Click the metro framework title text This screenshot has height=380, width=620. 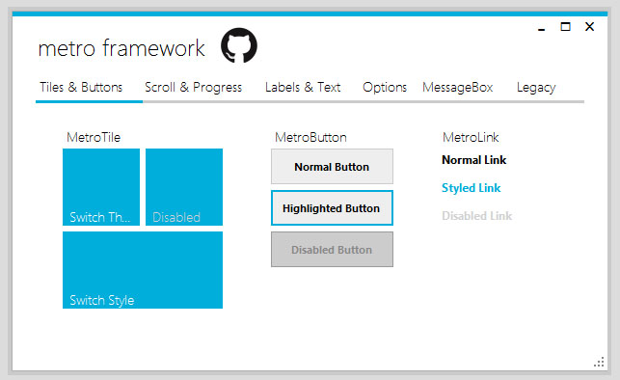click(121, 48)
